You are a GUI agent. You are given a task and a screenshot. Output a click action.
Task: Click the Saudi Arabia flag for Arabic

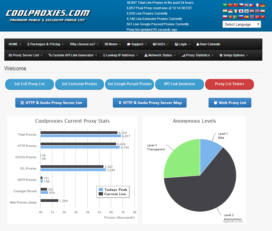(225, 5)
